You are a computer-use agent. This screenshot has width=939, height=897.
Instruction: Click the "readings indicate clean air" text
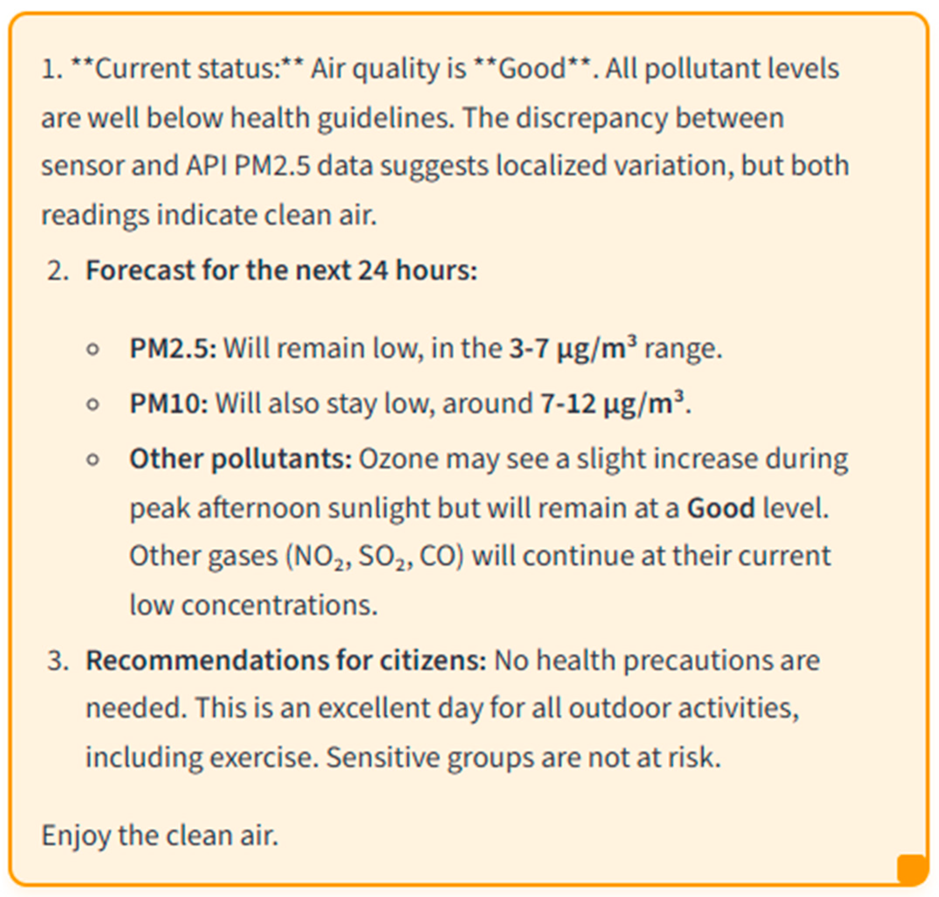click(x=209, y=215)
